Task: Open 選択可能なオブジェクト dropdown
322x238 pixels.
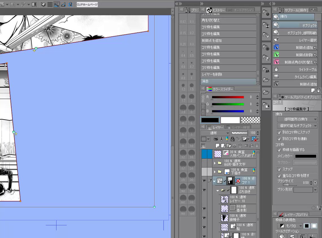Action: click(297, 126)
